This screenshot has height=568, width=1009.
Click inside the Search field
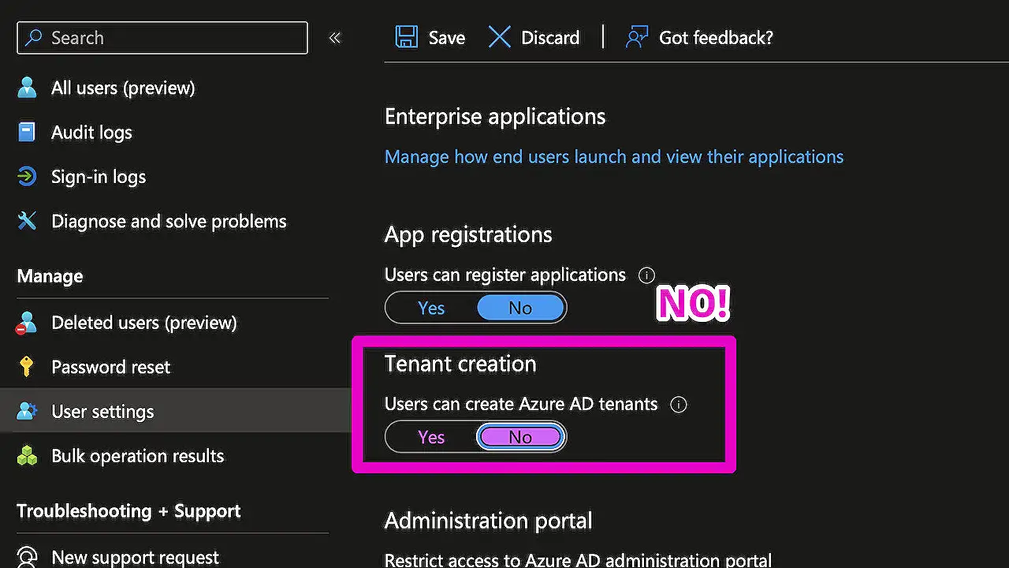162,37
